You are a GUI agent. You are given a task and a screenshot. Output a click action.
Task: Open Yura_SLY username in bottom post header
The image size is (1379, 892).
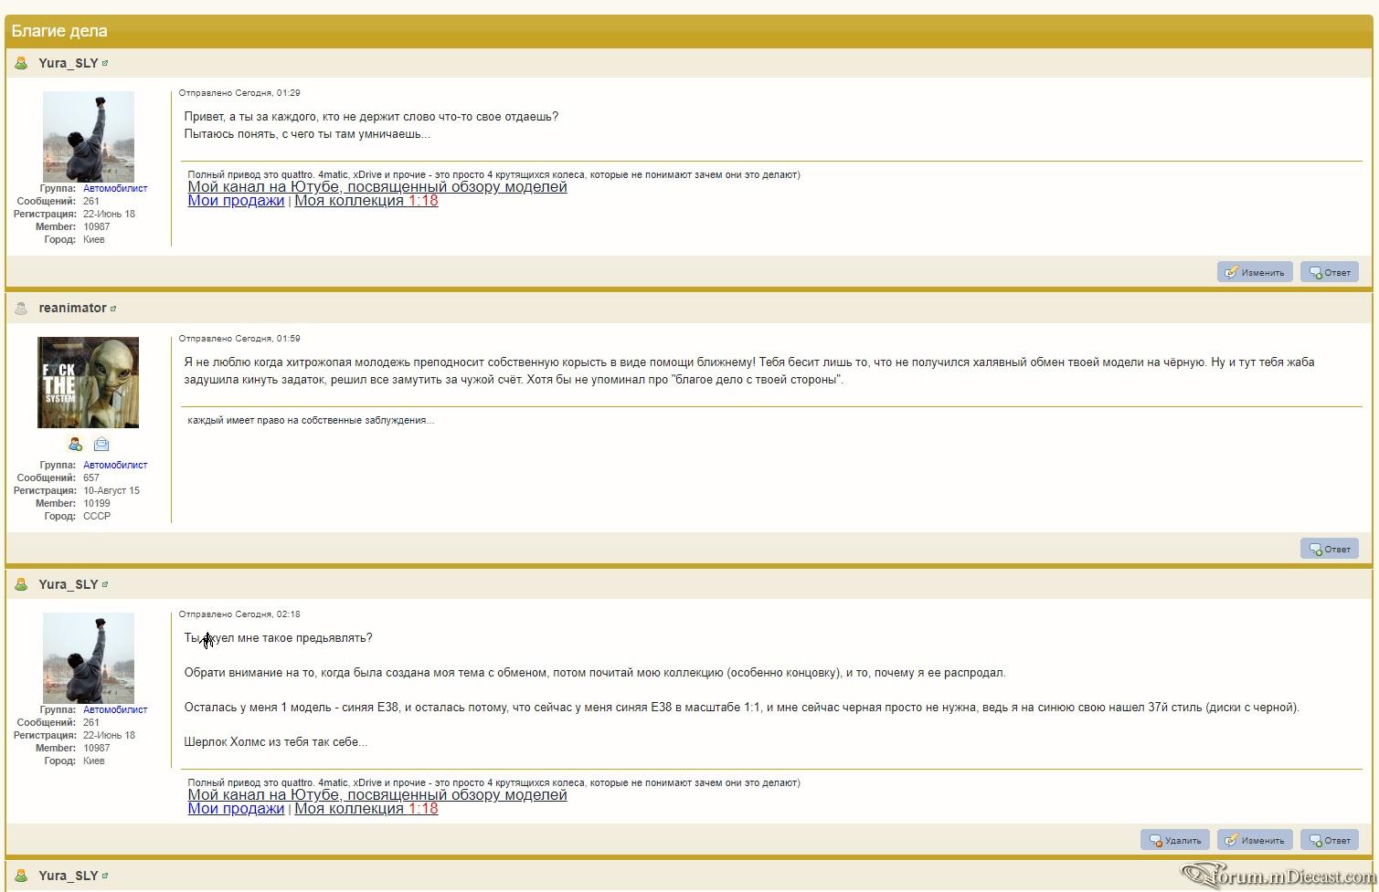pyautogui.click(x=69, y=876)
